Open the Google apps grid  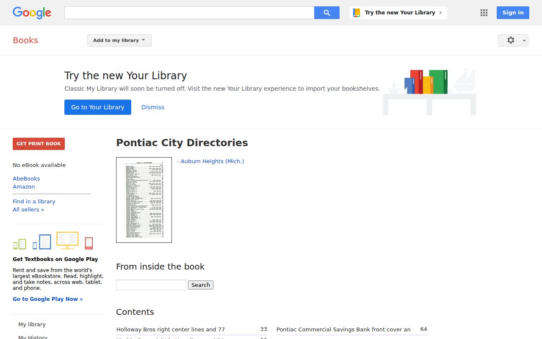click(x=484, y=13)
